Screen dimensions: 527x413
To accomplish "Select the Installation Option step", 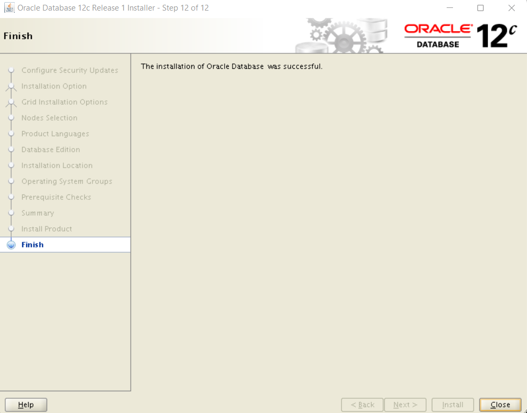I will (54, 86).
